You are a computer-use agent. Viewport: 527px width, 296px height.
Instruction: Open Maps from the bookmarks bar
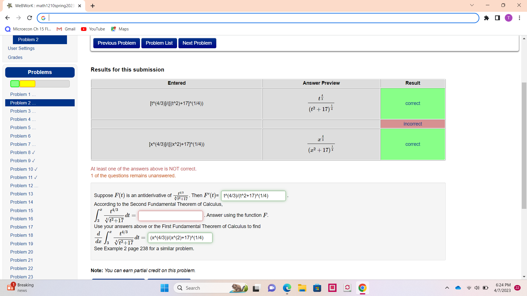coord(119,29)
